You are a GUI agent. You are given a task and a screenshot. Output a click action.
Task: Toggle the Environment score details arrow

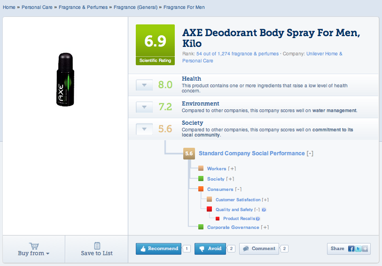144,107
